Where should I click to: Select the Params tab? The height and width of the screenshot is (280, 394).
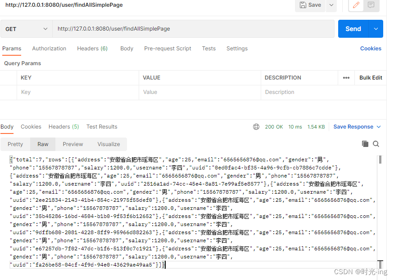click(12, 49)
